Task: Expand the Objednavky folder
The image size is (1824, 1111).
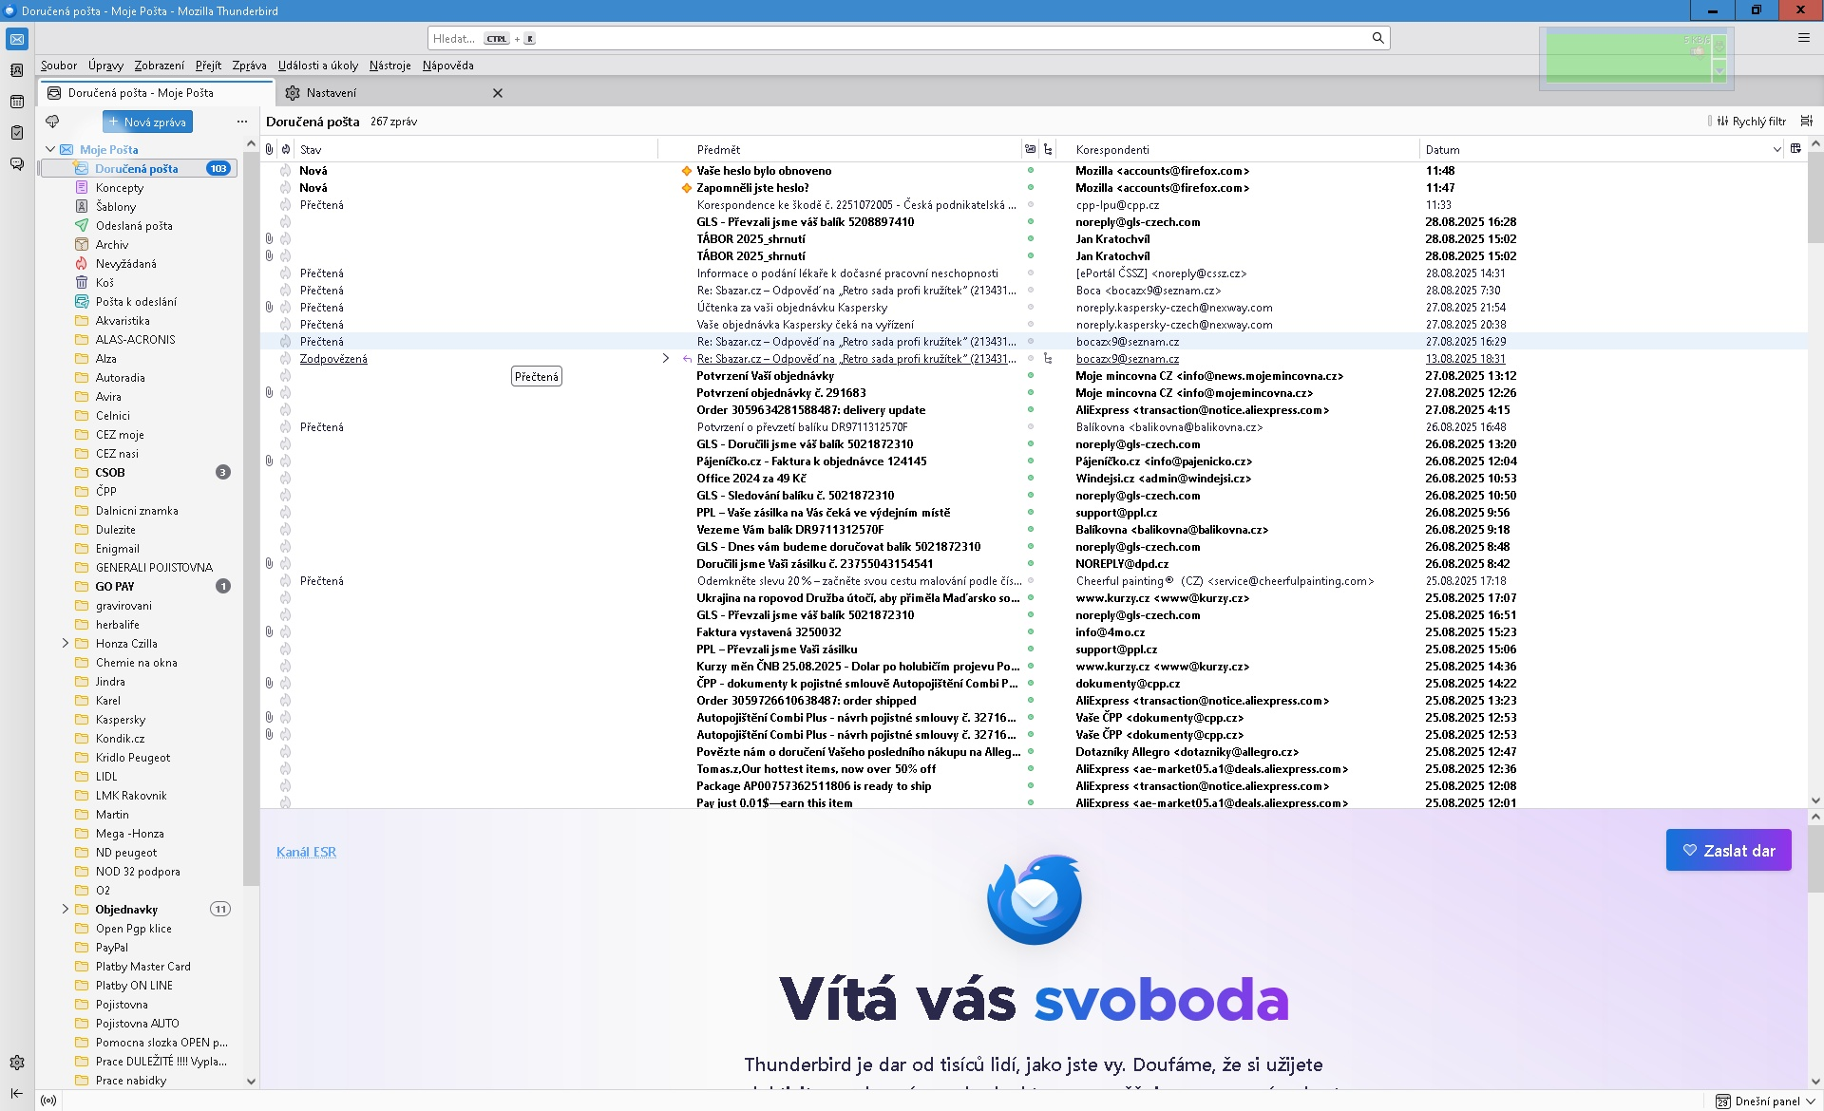Action: click(66, 909)
